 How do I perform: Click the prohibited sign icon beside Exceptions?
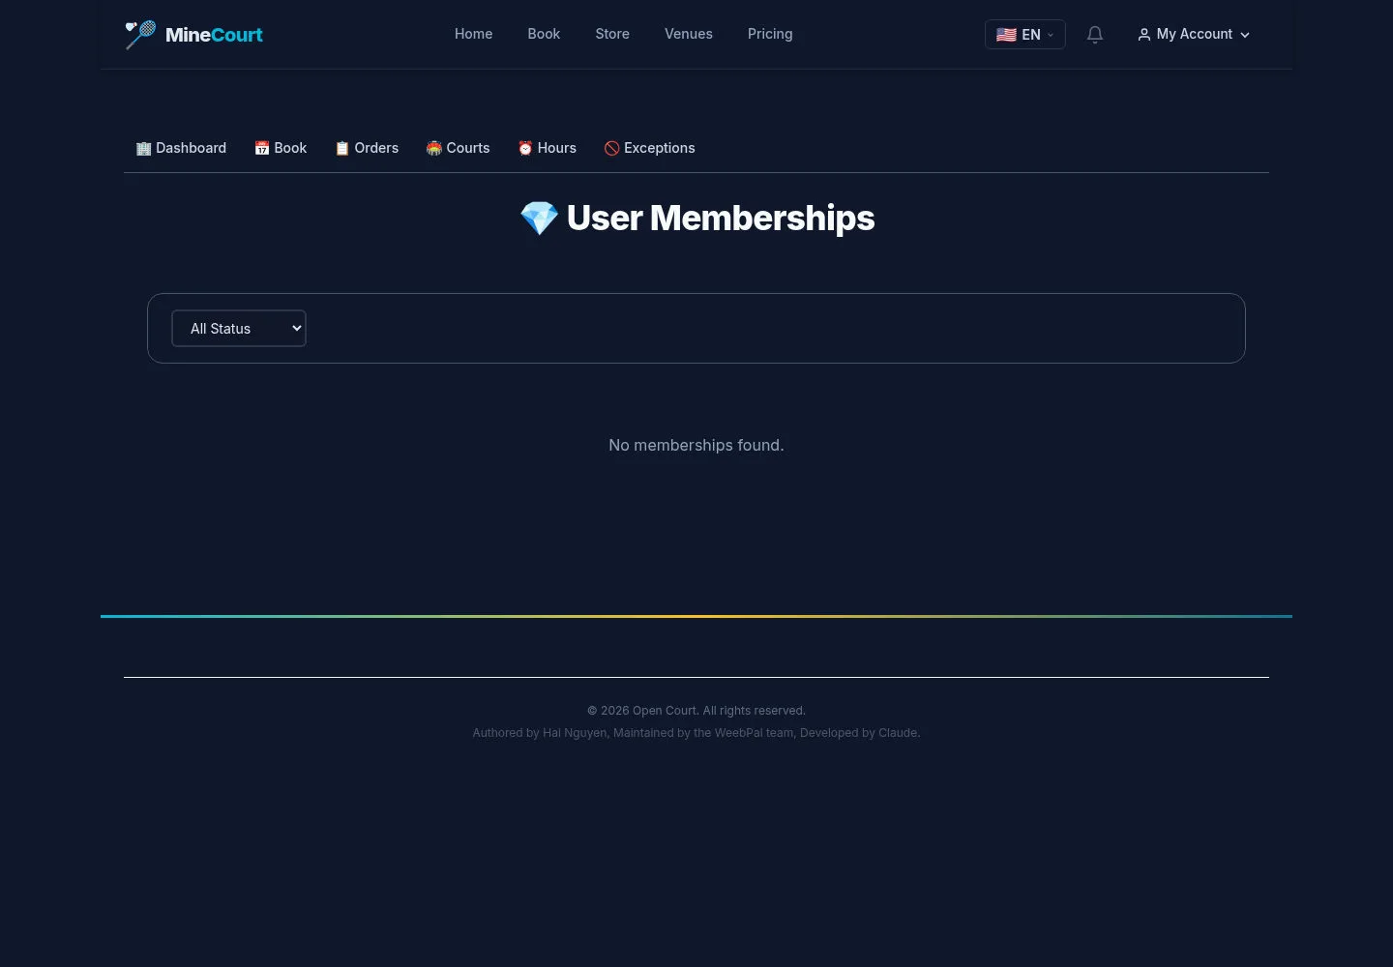click(x=611, y=148)
